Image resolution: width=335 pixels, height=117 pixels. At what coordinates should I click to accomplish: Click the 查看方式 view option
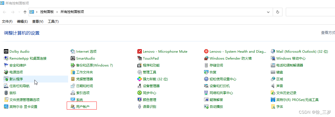(328, 33)
